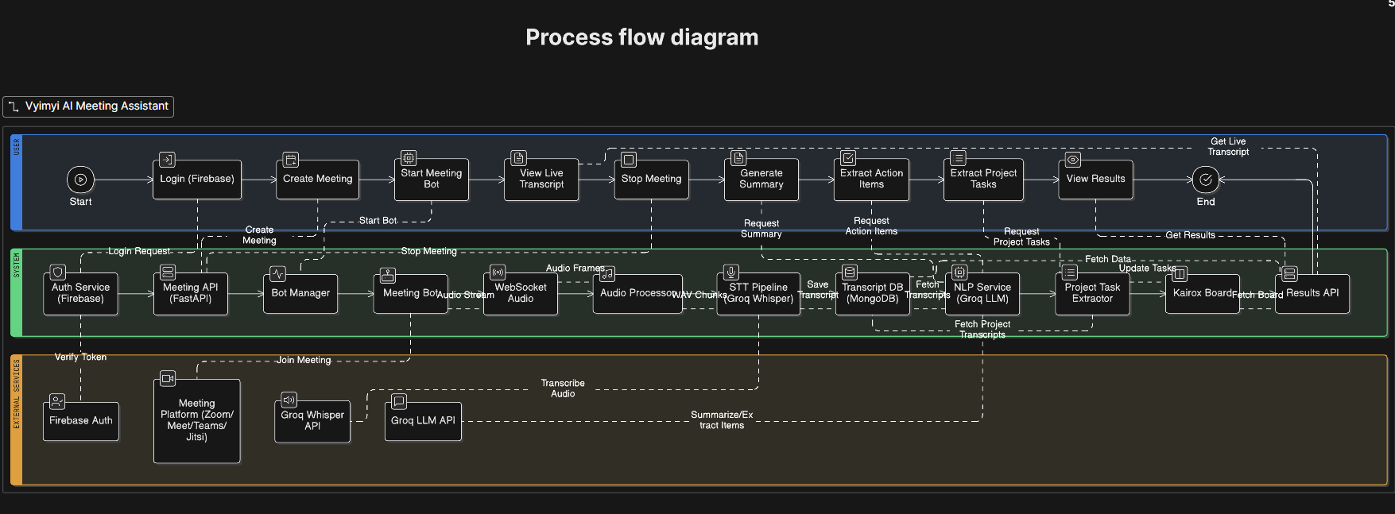
Task: Click the server icon on Results API
Action: click(x=1289, y=274)
